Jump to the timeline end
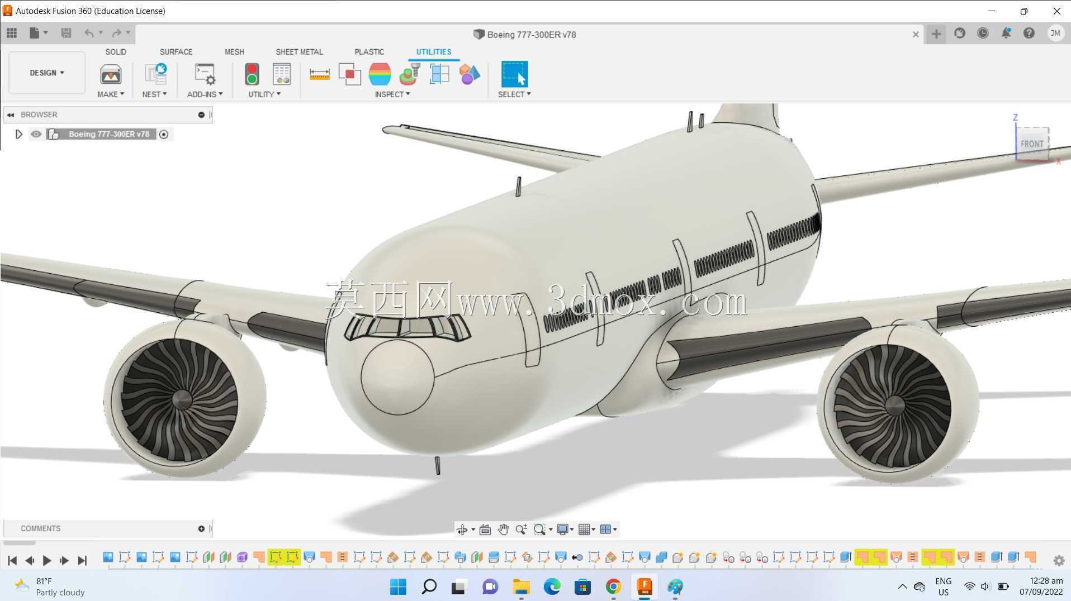1071x601 pixels. [82, 560]
